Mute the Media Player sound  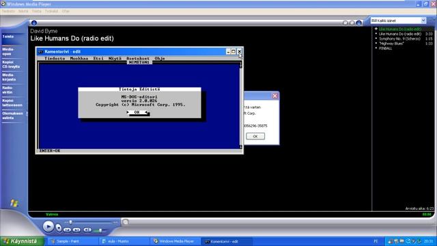point(87,230)
